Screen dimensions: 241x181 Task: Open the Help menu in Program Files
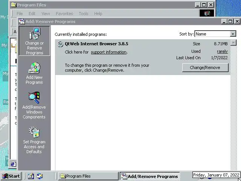pos(98,14)
